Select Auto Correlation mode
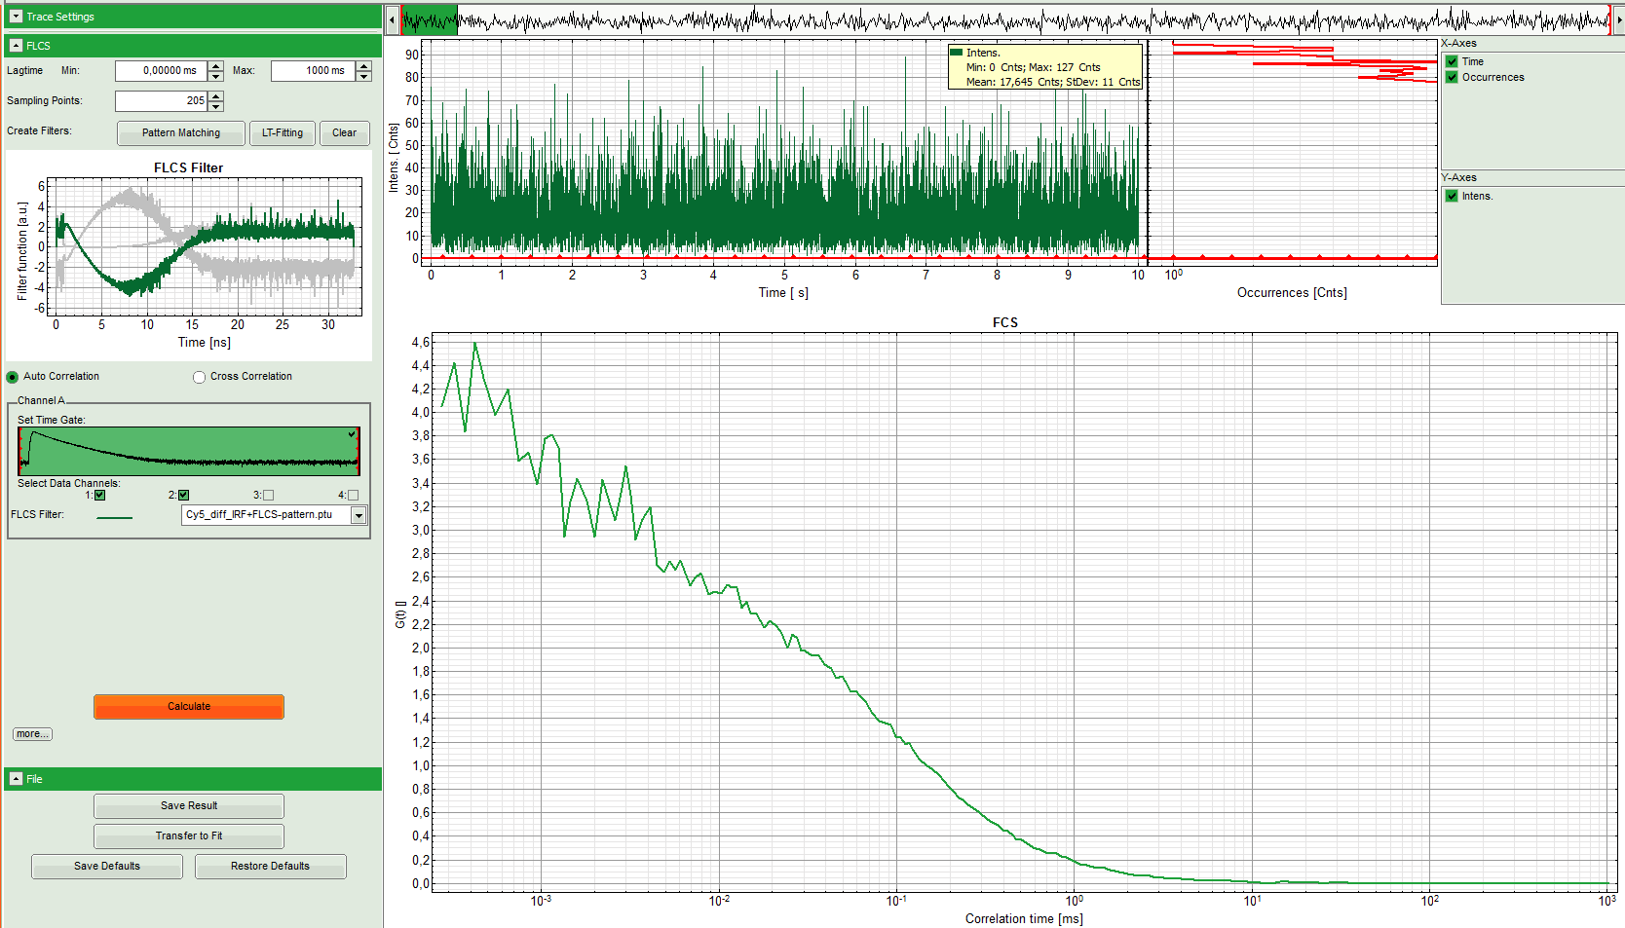The height and width of the screenshot is (928, 1625). coord(13,377)
